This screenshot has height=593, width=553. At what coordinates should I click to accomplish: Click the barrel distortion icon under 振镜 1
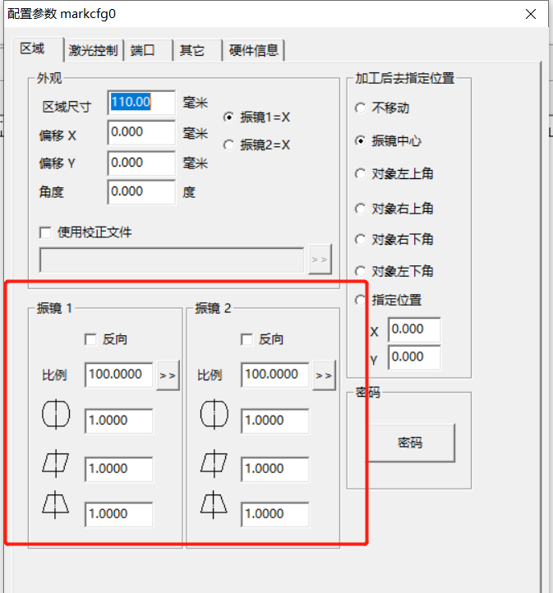tap(55, 416)
